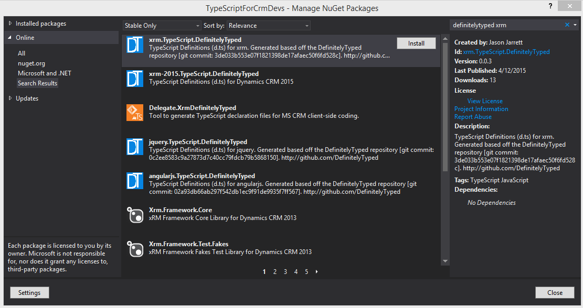
Task: Expand the Updates section
Action: pyautogui.click(x=10, y=98)
